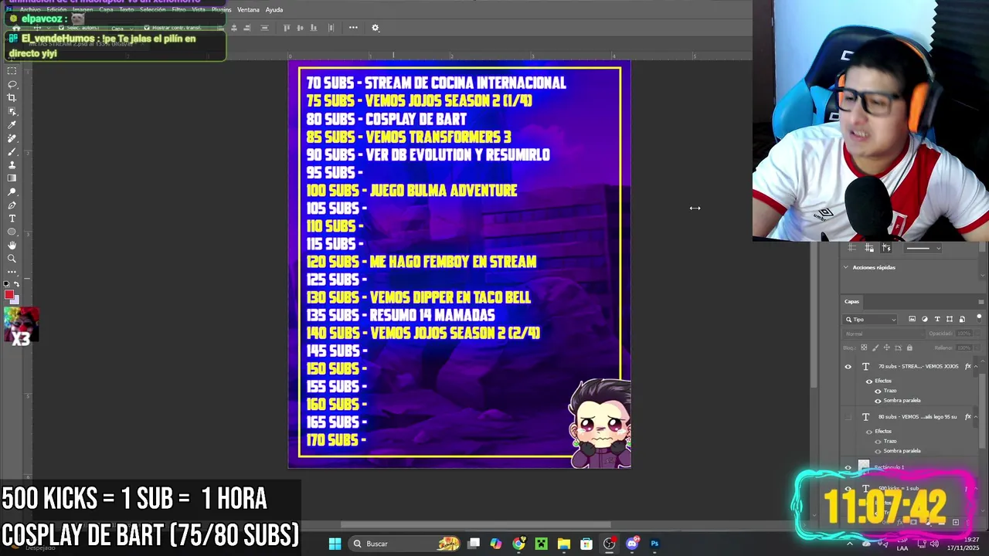Screen dimensions: 989x556
Task: Toggle Sombra paralela of 80 subs layer
Action: point(878,451)
